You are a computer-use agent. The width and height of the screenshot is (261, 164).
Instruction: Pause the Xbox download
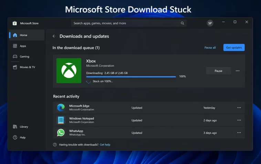point(218,71)
